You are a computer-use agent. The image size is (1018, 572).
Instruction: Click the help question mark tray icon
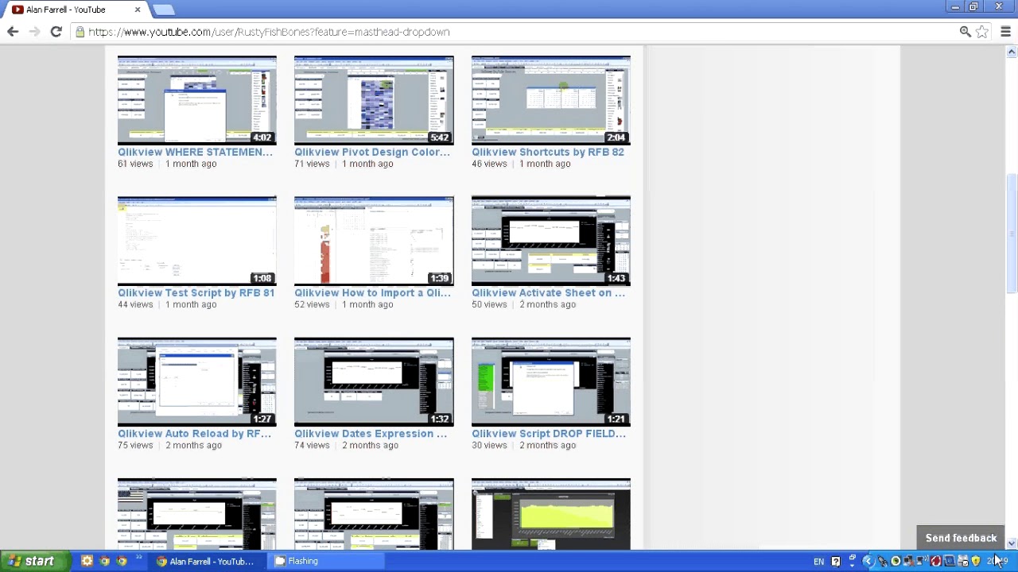[836, 561]
